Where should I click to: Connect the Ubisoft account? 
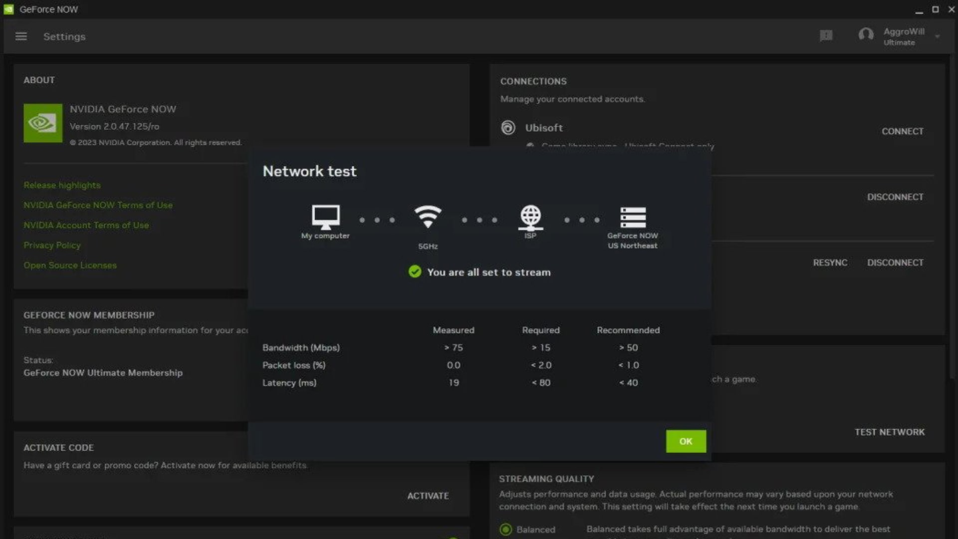902,131
